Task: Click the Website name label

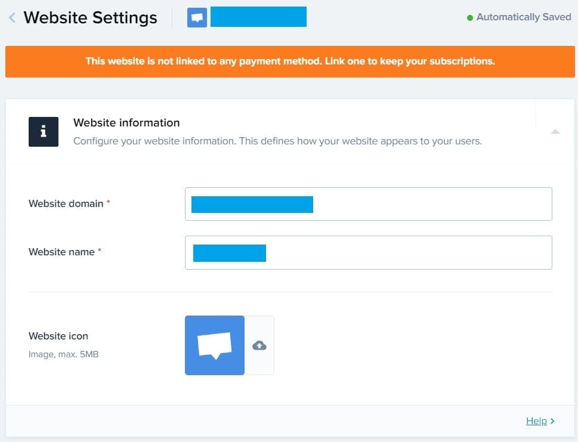Action: [61, 252]
